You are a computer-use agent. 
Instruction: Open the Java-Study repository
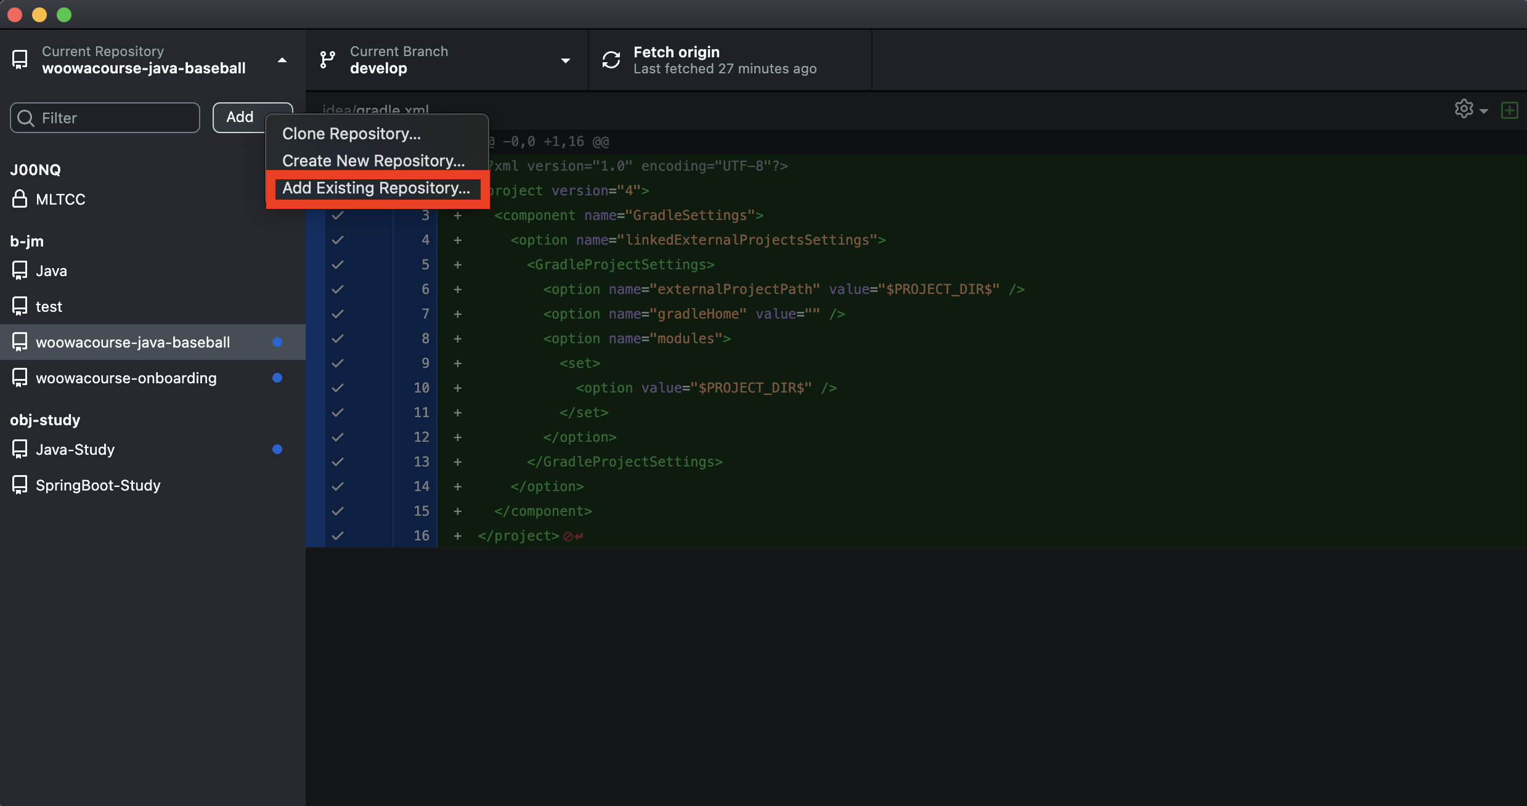point(75,449)
